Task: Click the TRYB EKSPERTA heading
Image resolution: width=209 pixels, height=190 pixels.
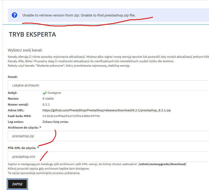Action: pos(32,34)
